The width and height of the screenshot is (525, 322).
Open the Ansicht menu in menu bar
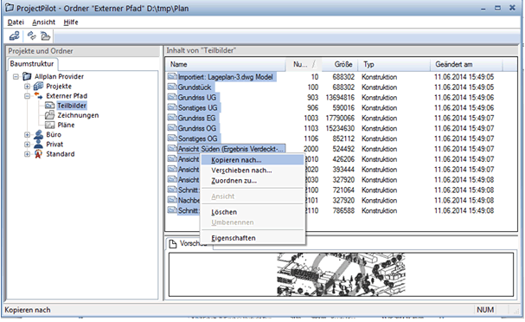pyautogui.click(x=43, y=23)
